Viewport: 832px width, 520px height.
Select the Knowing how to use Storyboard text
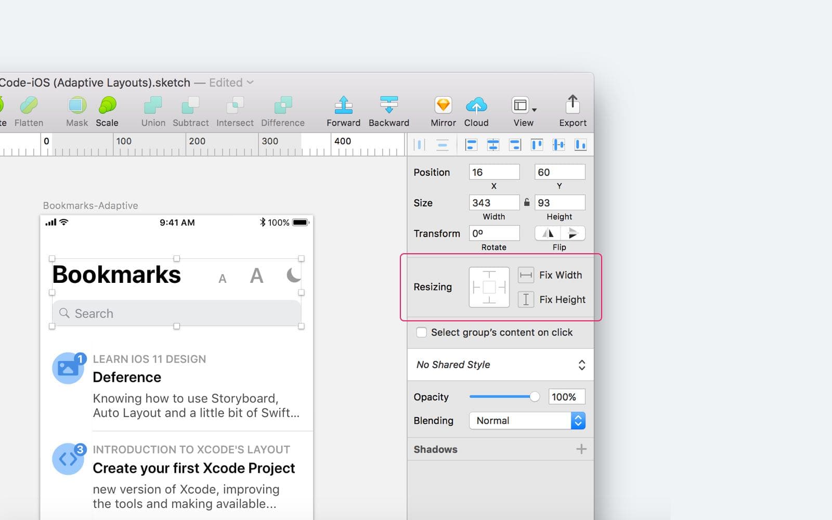point(196,406)
